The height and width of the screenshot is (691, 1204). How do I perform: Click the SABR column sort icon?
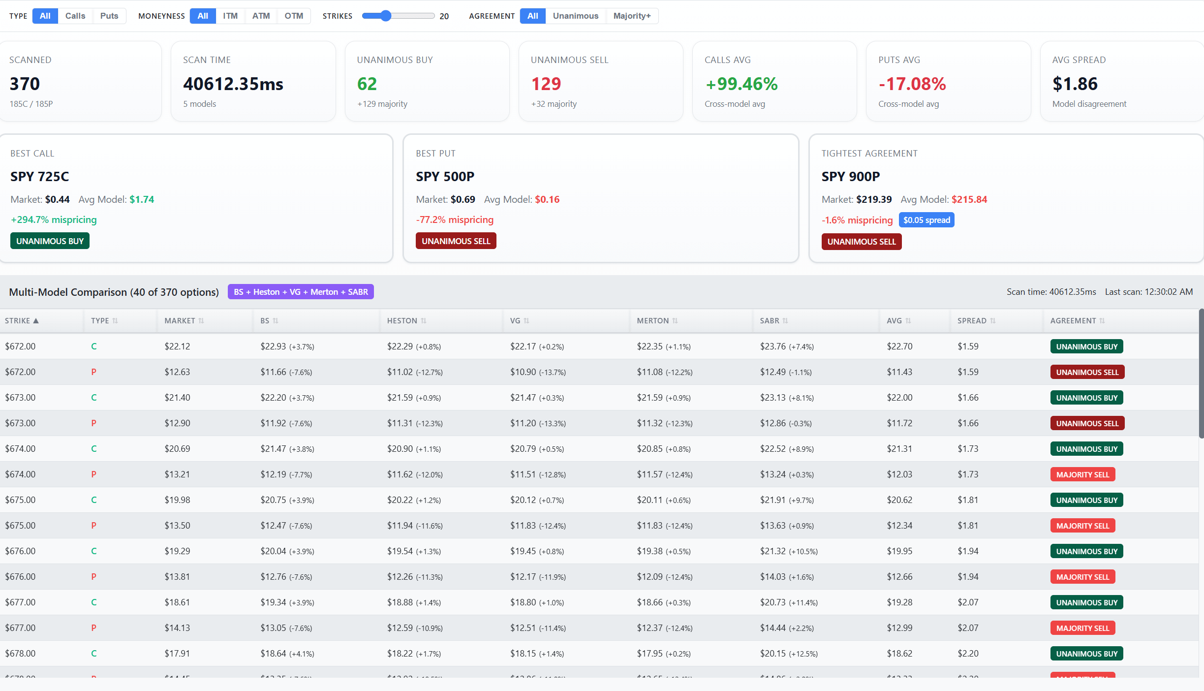(x=785, y=321)
